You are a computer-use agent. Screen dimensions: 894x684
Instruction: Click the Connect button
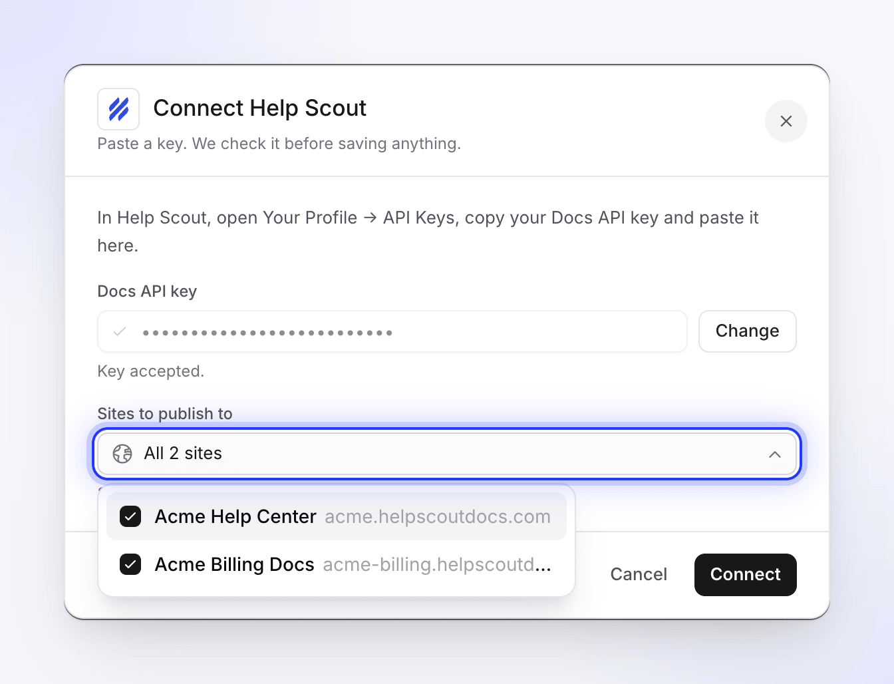pos(746,575)
